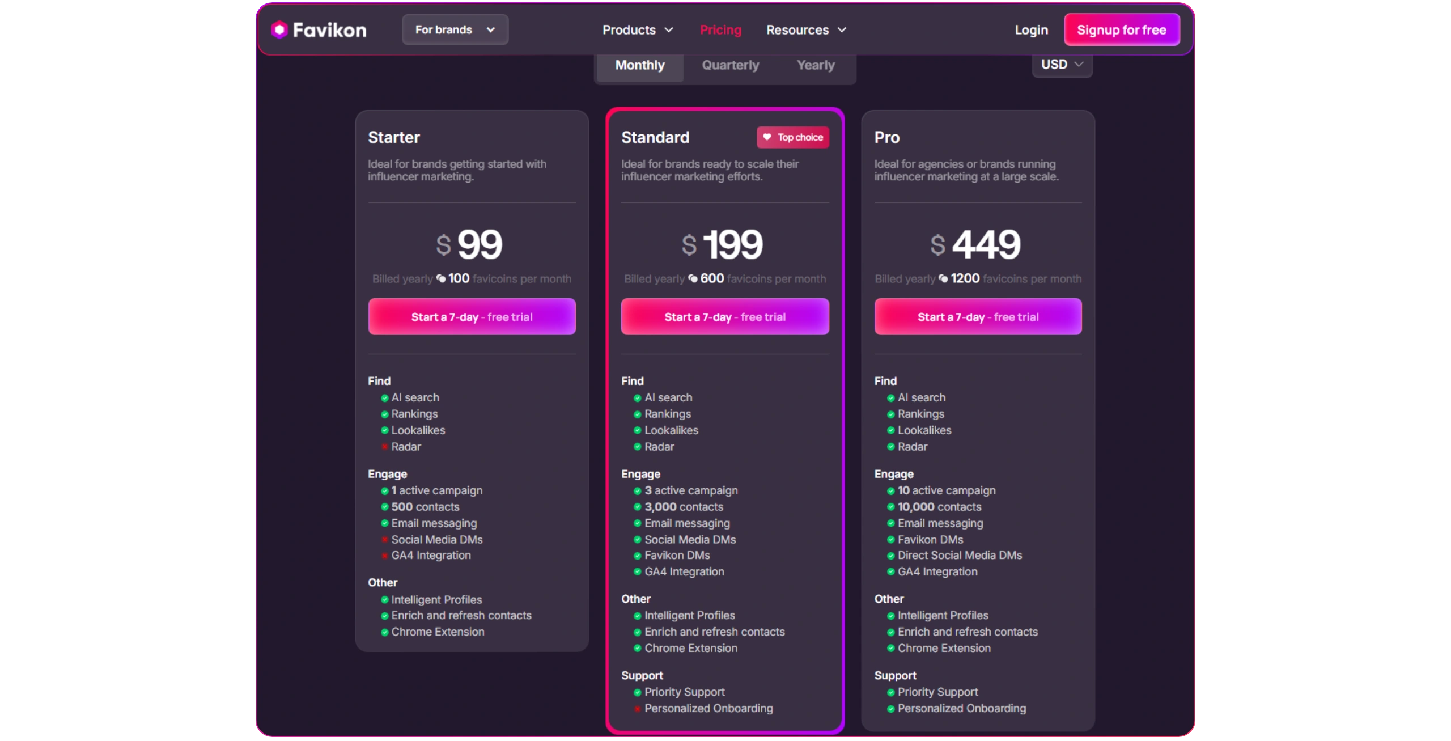The width and height of the screenshot is (1451, 741).
Task: Switch to Quarterly billing
Action: pos(730,65)
